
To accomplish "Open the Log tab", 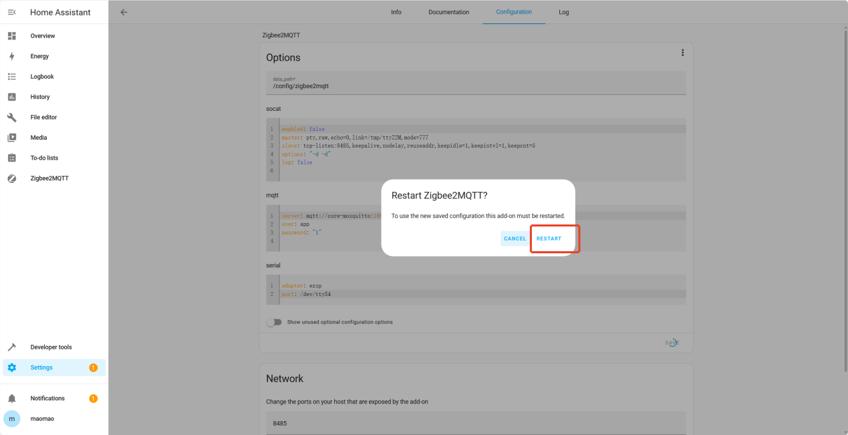I will [x=564, y=12].
